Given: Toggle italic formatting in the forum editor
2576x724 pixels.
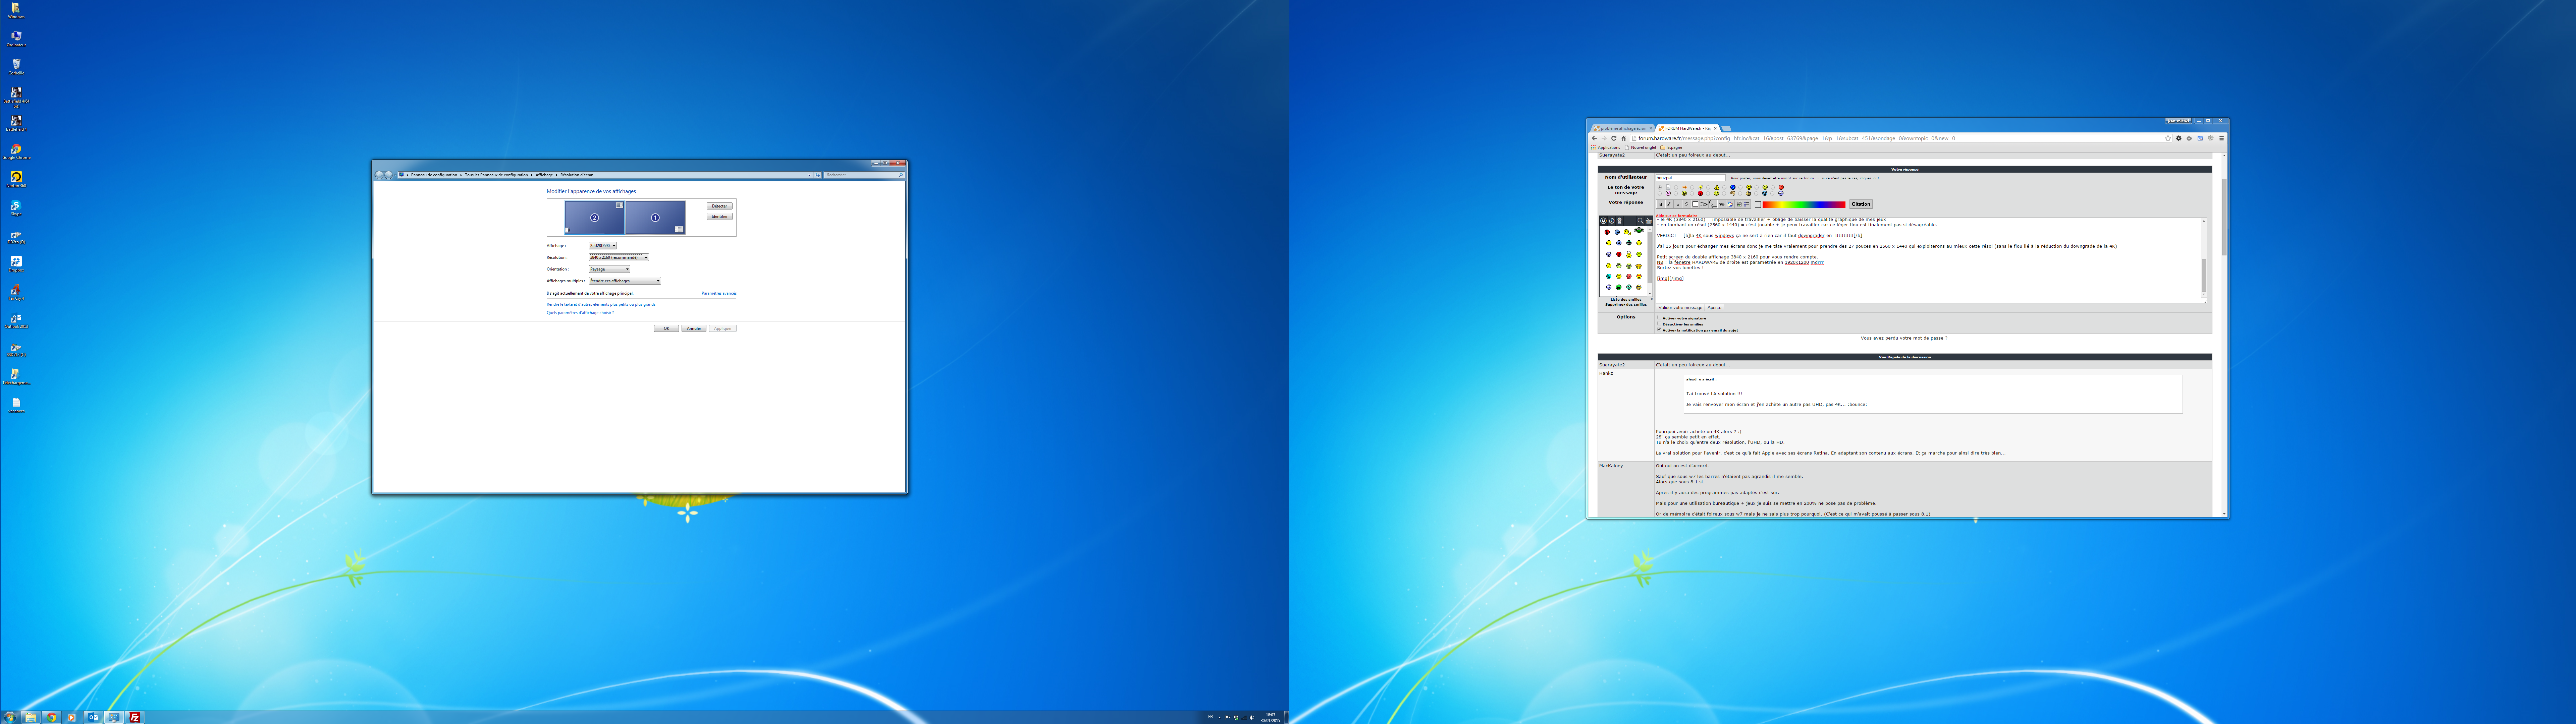Looking at the screenshot, I should (1669, 204).
